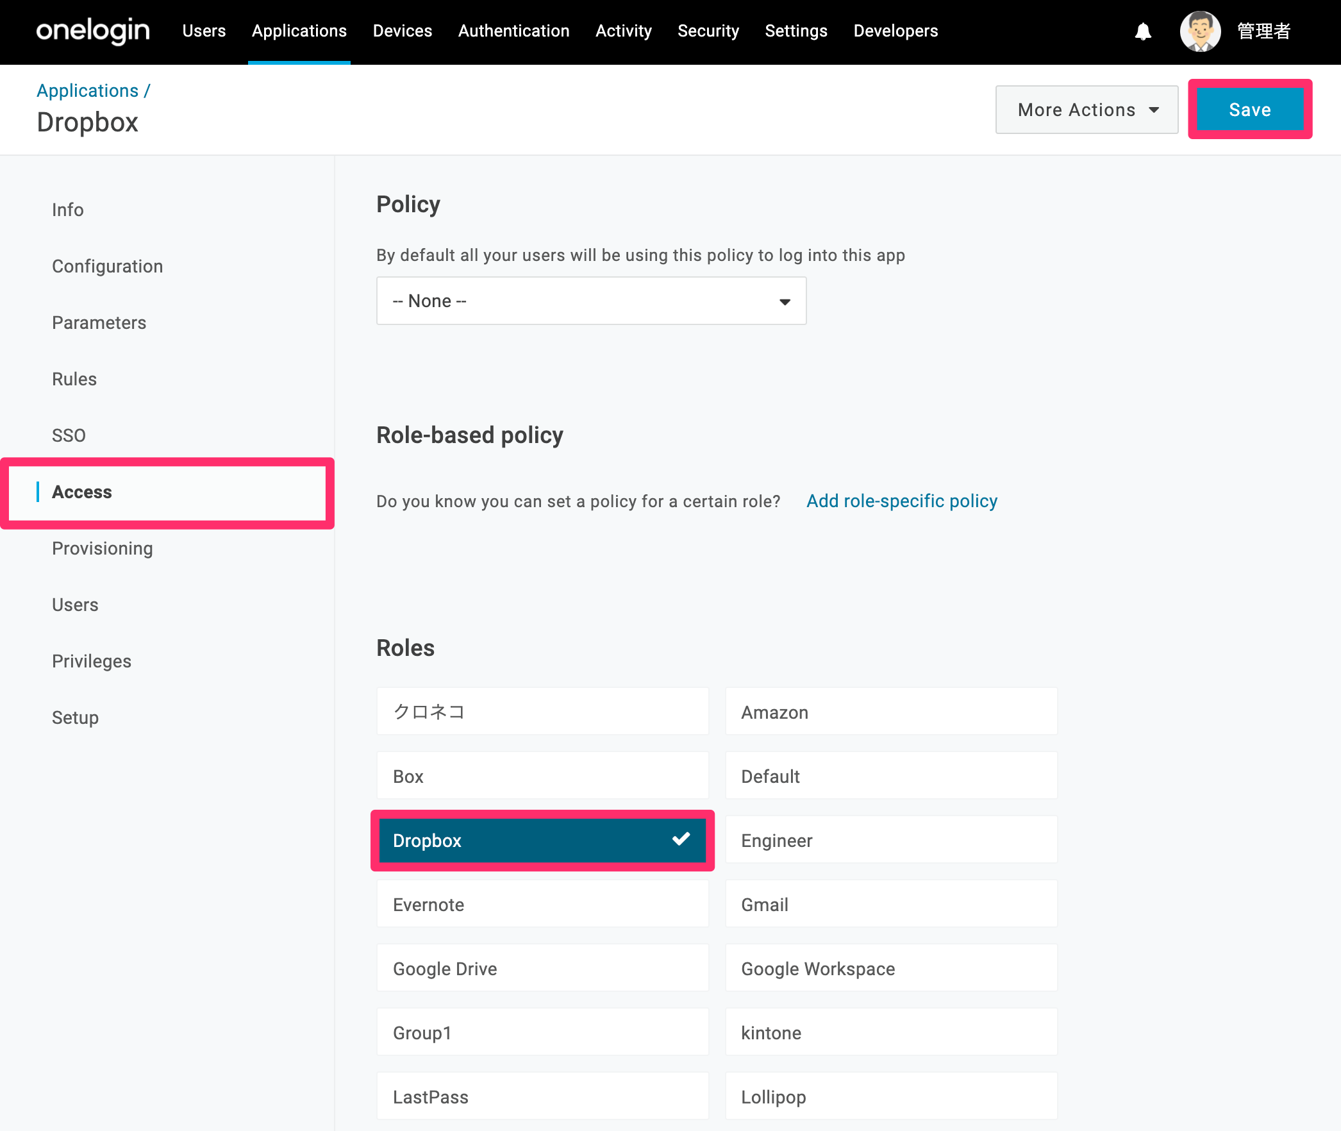Toggle the Amazon role
This screenshot has height=1131, width=1341.
(891, 711)
